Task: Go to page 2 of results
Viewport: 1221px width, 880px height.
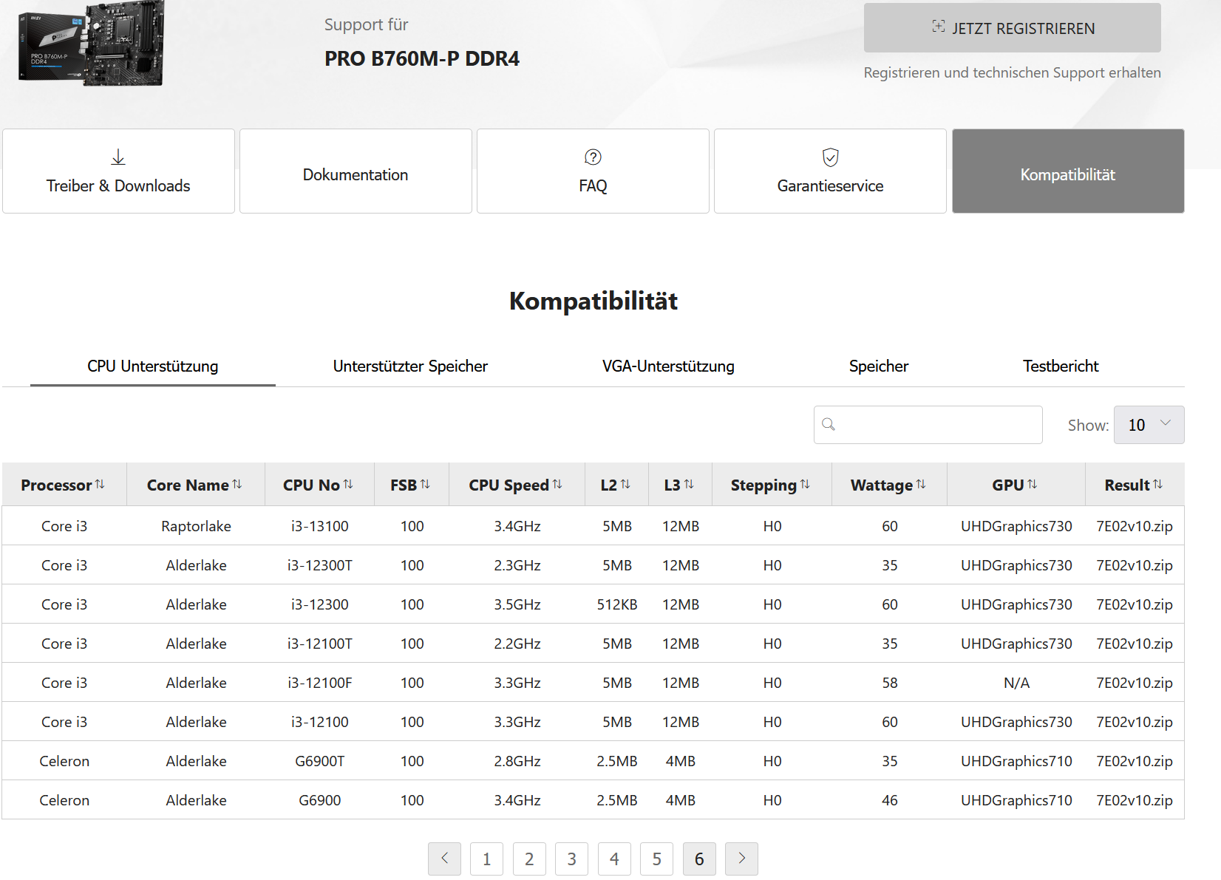Action: pos(529,859)
